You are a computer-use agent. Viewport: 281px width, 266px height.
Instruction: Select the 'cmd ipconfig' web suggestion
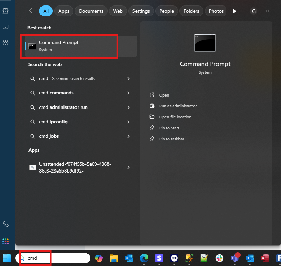pyautogui.click(x=80, y=122)
